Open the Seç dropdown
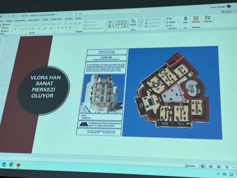Image resolution: width=237 pixels, height=178 pixels. pos(170,26)
